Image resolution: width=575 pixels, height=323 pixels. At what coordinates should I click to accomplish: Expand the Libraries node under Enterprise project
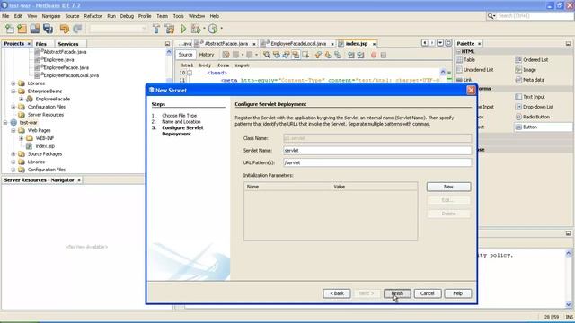point(13,83)
